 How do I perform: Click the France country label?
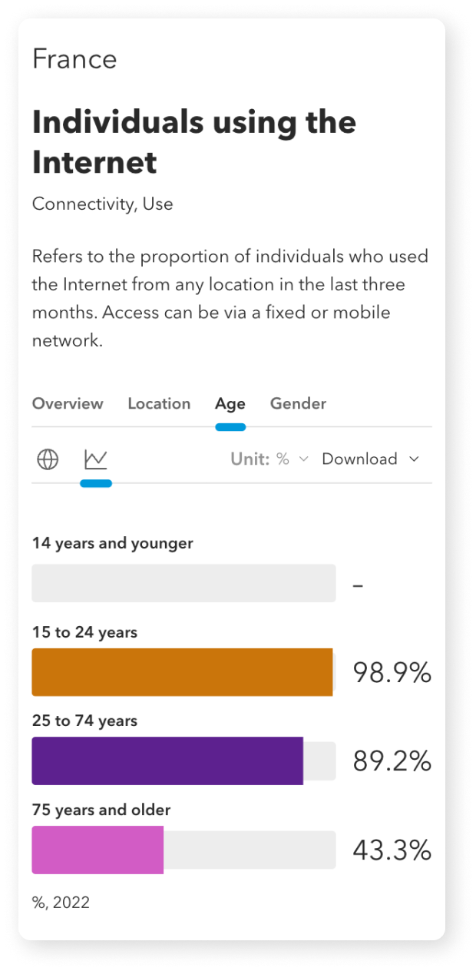pyautogui.click(x=74, y=60)
